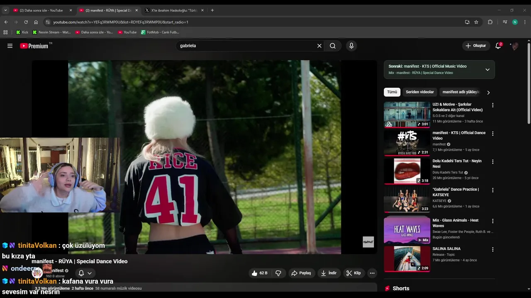Bookmark this page with the star icon
Screen dimensions: 531x298
click(x=476, y=22)
